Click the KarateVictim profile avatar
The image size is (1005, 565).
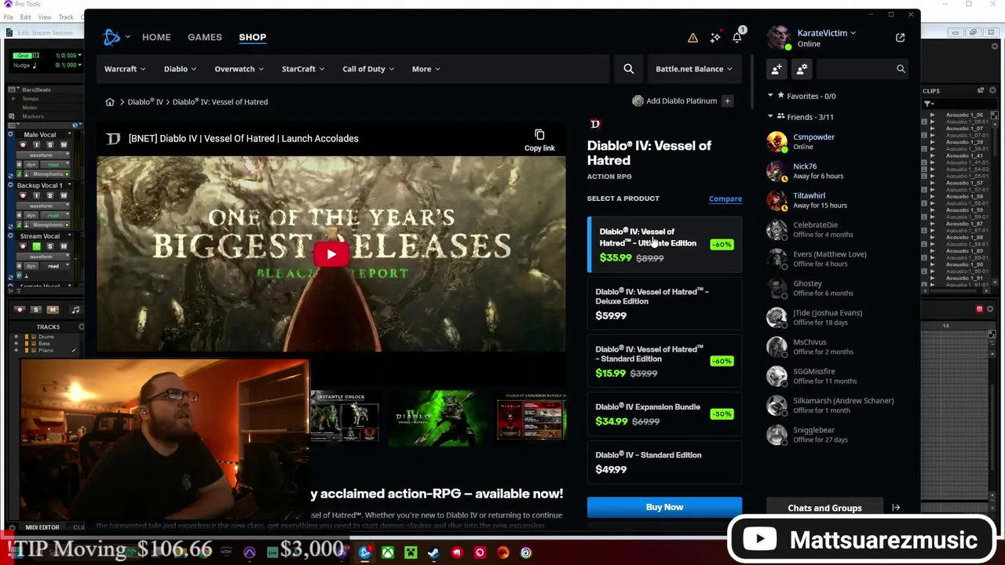click(779, 38)
